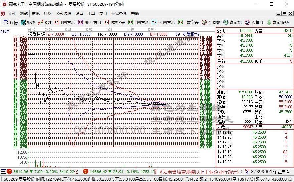Viewport: 294px width, 182px height.
Task: Switch to K线 candlestick chart
Action: (44, 23)
